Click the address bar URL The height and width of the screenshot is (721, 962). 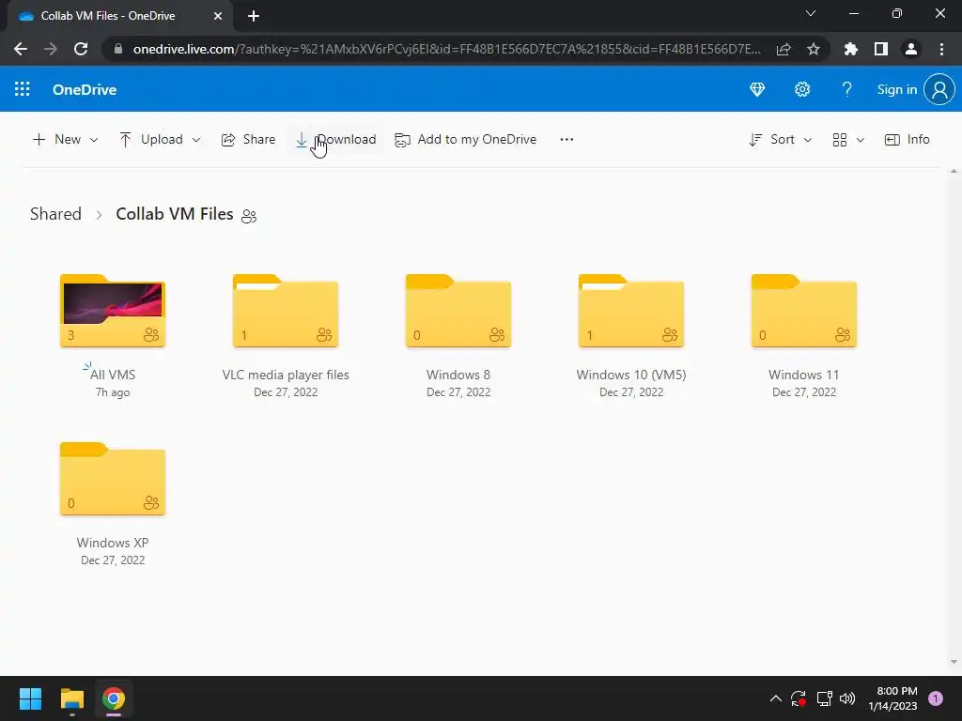446,49
